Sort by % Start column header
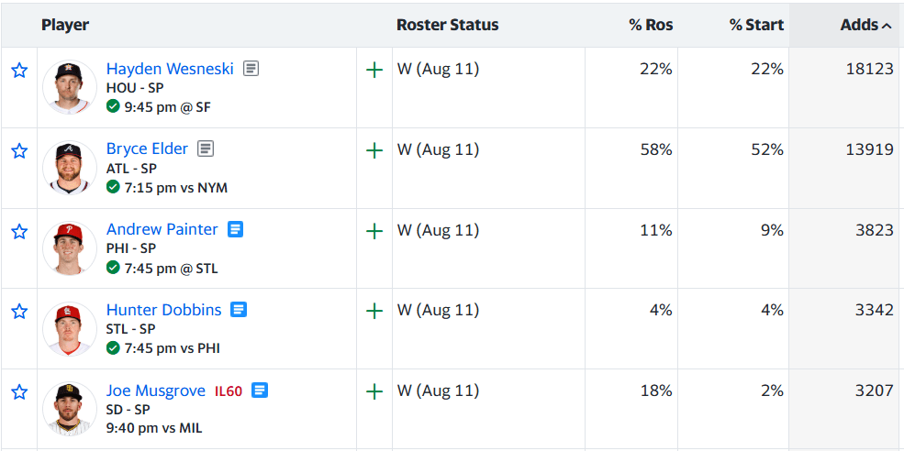 coord(756,25)
